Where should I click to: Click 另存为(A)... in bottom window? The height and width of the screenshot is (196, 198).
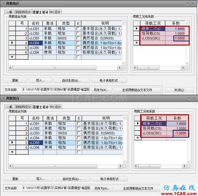point(102,188)
